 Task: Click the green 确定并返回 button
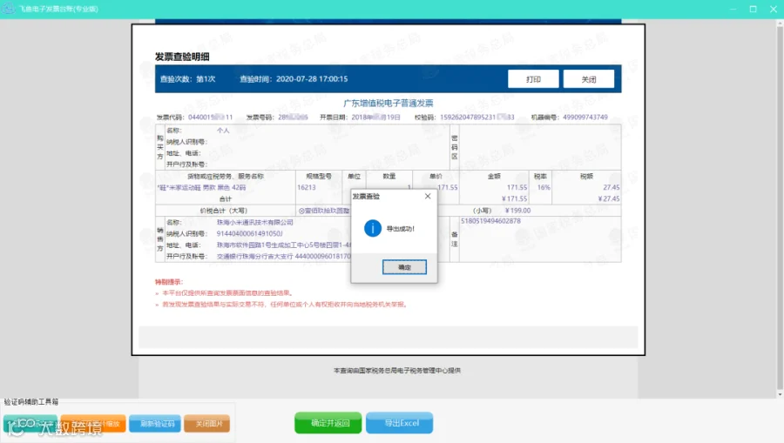tap(328, 423)
